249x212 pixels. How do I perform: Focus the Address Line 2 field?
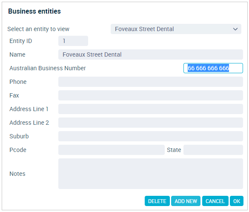151,123
